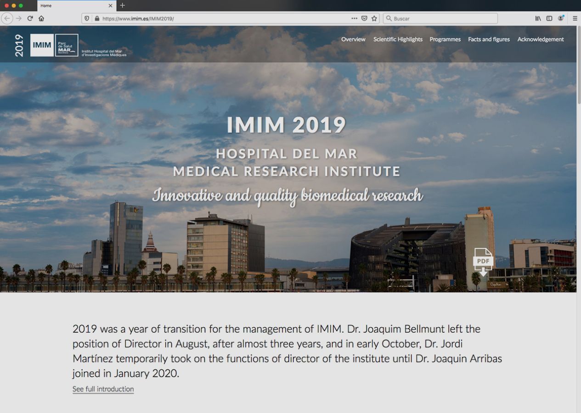The height and width of the screenshot is (413, 581).
Task: Open the Firefox hamburger menu
Action: click(x=575, y=18)
